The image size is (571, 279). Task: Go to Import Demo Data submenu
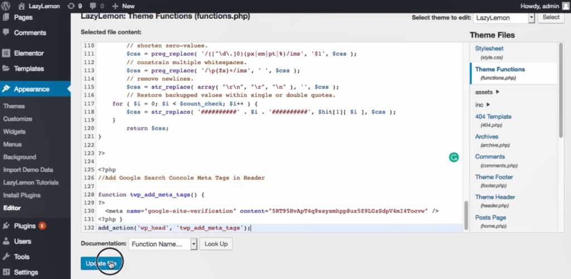point(28,170)
